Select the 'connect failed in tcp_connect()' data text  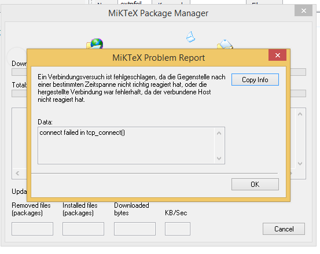pos(82,132)
